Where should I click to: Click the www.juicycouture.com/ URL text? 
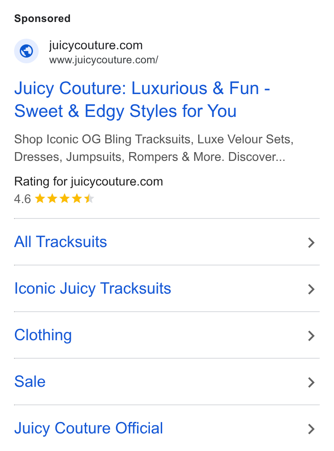point(104,60)
